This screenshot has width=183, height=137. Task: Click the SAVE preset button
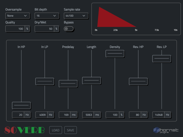tap(71, 130)
